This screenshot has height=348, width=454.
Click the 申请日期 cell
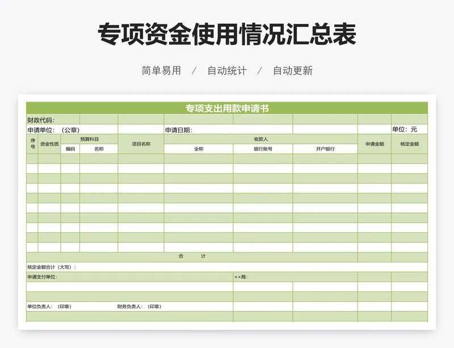click(x=228, y=129)
